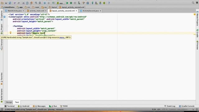Open the Event Log panel
This screenshot has height=112, width=199.
tap(170, 106)
